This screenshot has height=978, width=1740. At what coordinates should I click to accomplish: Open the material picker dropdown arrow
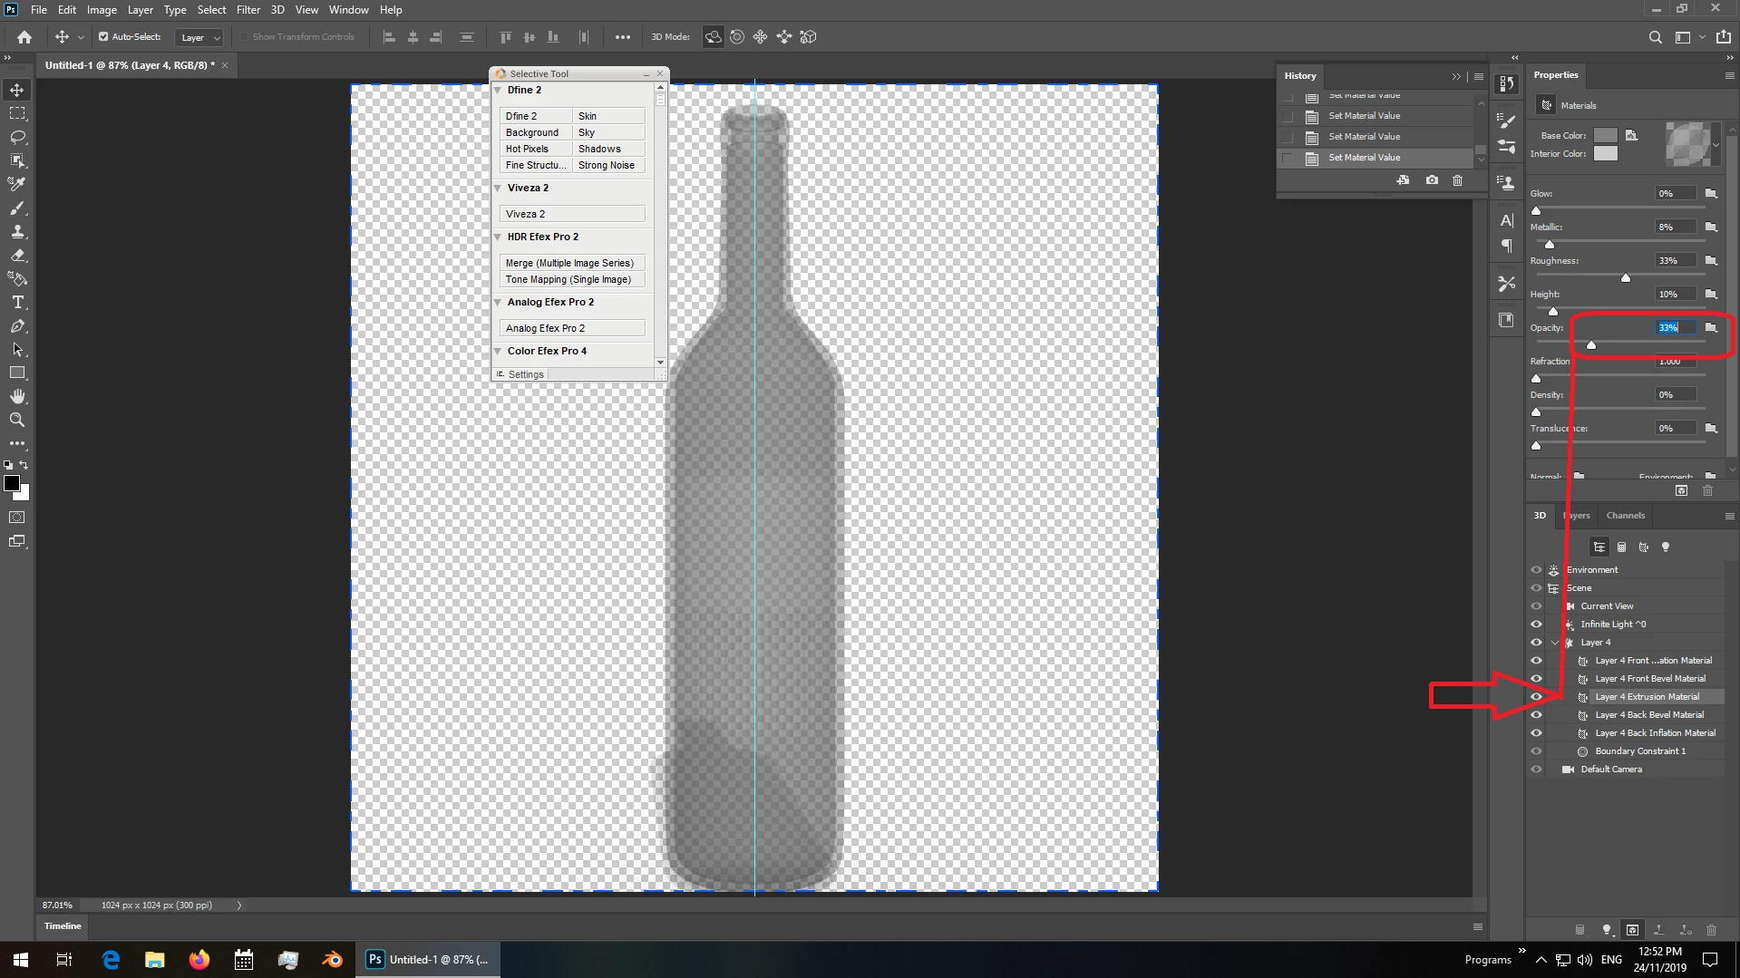pos(1716,145)
